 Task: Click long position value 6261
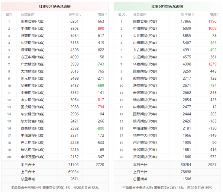click(75, 22)
